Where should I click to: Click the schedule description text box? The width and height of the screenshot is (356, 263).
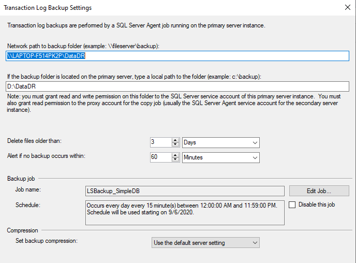click(x=185, y=212)
